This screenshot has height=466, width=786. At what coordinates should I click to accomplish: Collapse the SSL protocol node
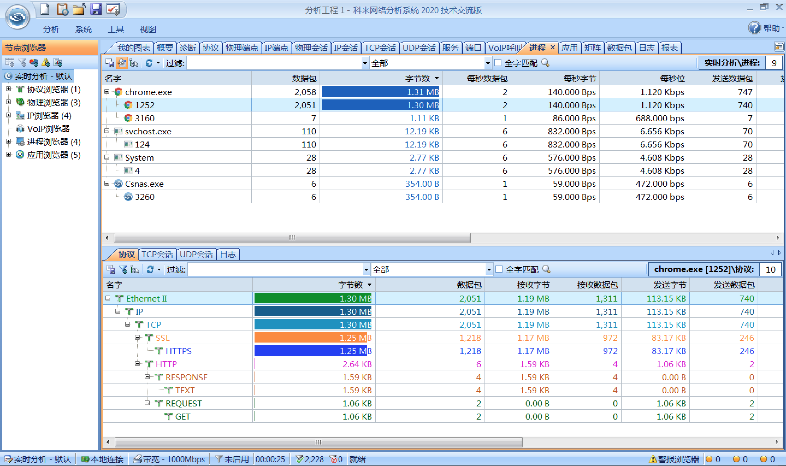pos(137,338)
